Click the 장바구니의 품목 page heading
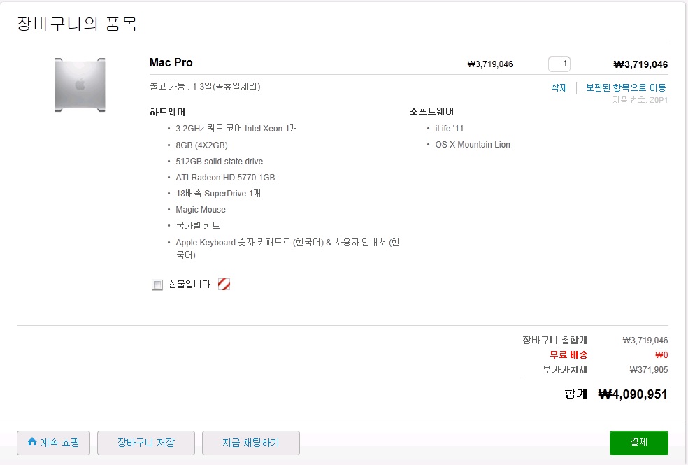 (x=77, y=24)
